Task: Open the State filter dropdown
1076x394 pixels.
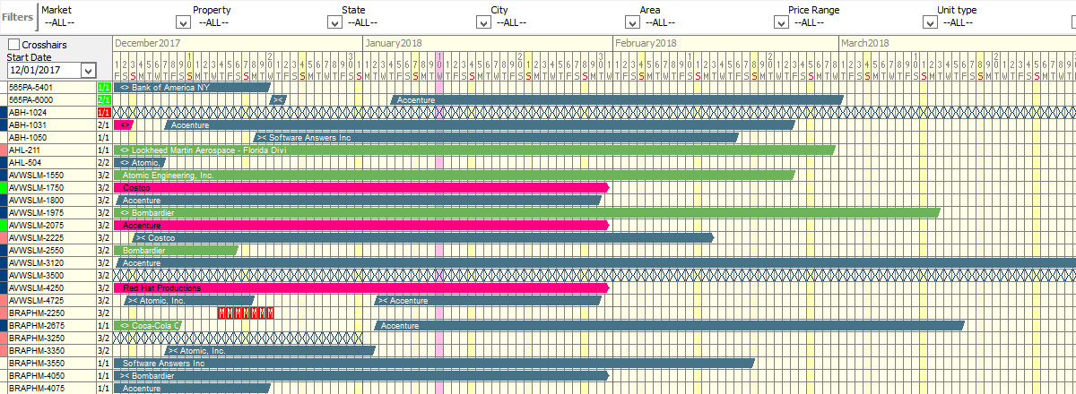Action: [x=482, y=22]
